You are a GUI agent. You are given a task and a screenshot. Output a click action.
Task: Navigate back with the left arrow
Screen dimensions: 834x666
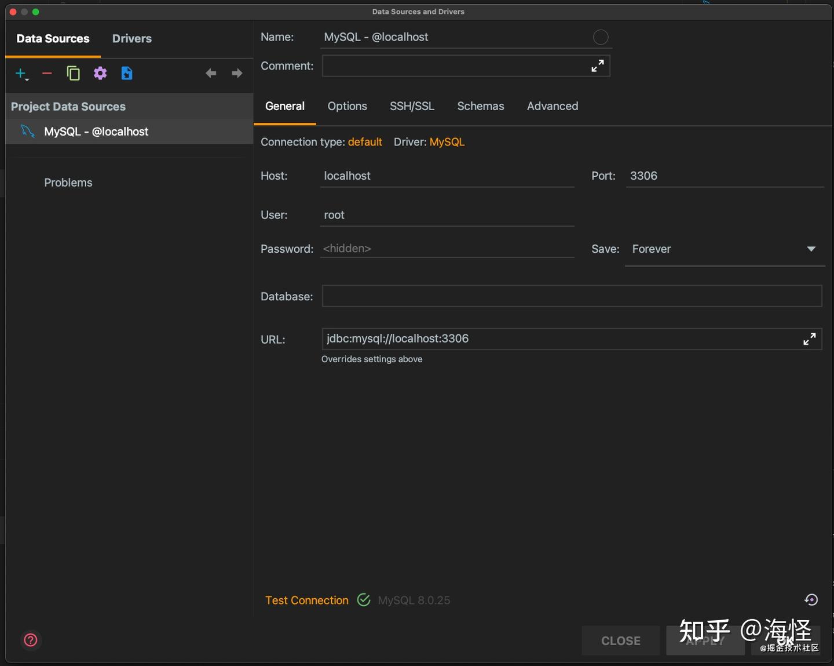point(210,73)
